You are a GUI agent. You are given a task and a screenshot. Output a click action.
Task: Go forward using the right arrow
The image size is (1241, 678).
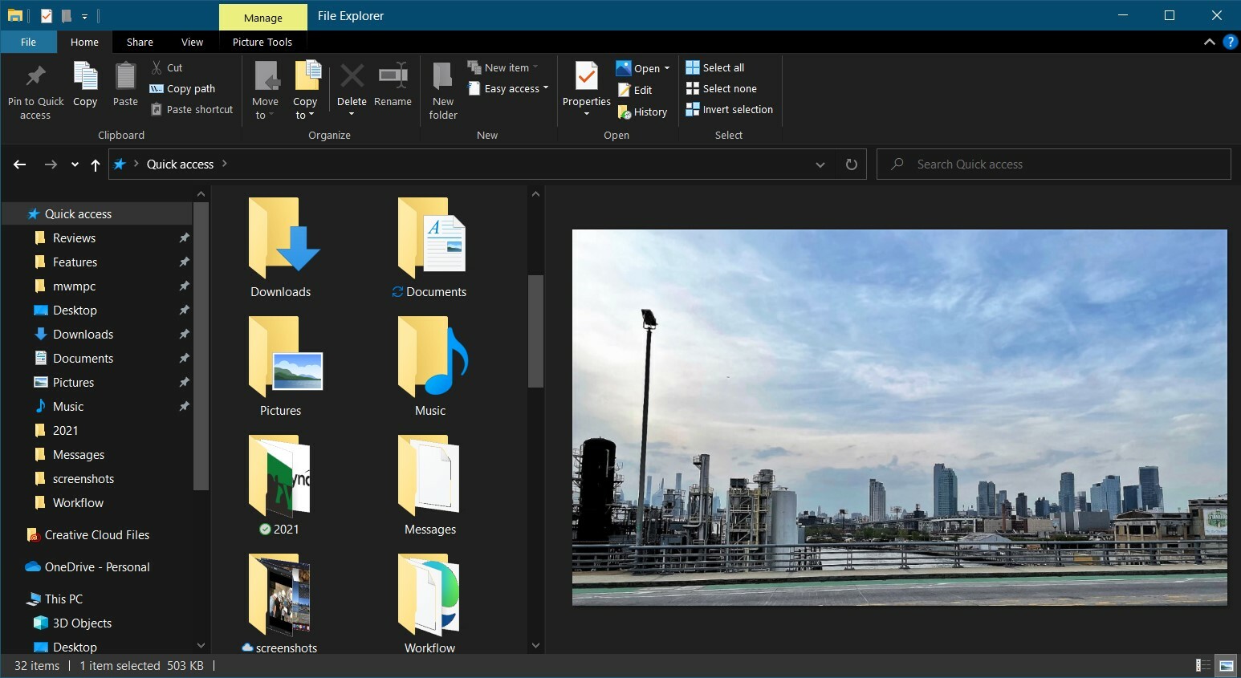[x=51, y=164]
